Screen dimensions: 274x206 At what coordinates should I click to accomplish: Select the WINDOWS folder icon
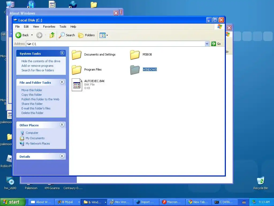coord(135,70)
